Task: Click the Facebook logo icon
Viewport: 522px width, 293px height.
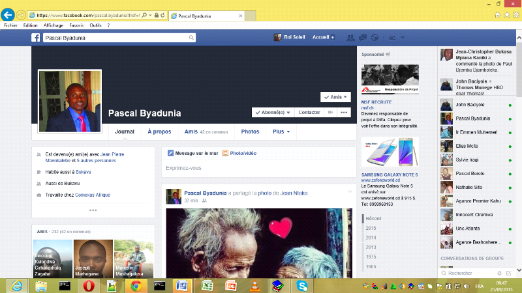Action: point(36,38)
